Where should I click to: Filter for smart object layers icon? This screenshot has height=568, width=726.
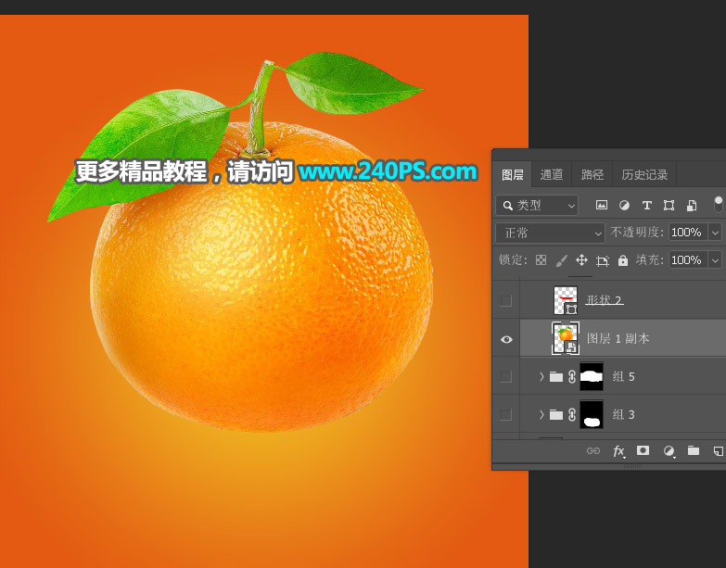pyautogui.click(x=692, y=205)
